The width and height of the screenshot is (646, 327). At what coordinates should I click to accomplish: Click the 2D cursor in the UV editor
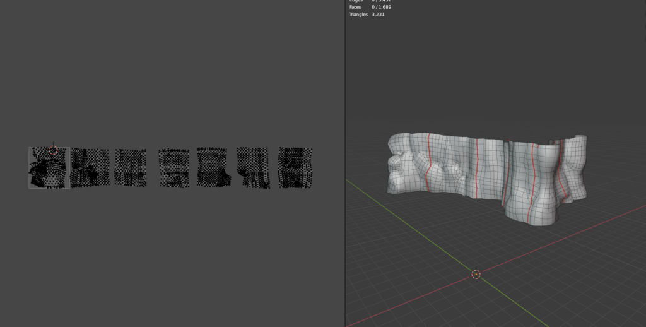(53, 150)
